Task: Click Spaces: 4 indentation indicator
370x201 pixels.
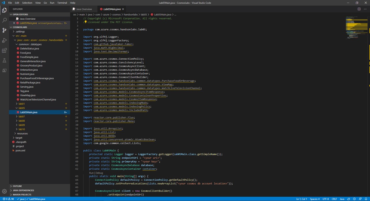Action: coord(315,199)
